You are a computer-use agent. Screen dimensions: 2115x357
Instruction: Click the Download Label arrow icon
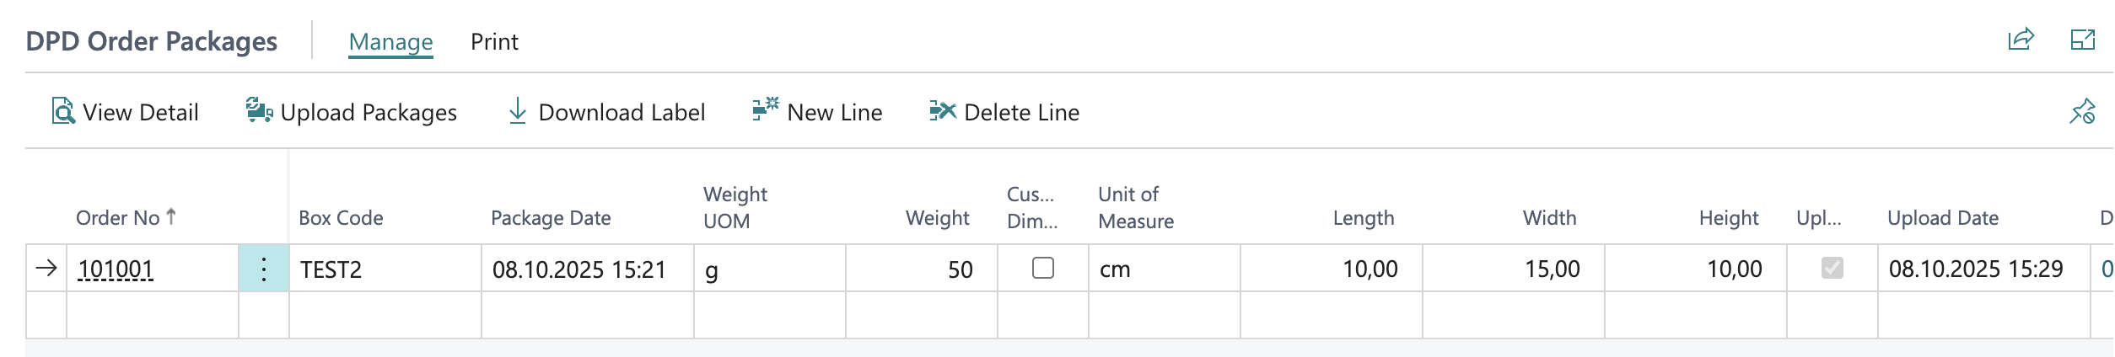point(518,111)
